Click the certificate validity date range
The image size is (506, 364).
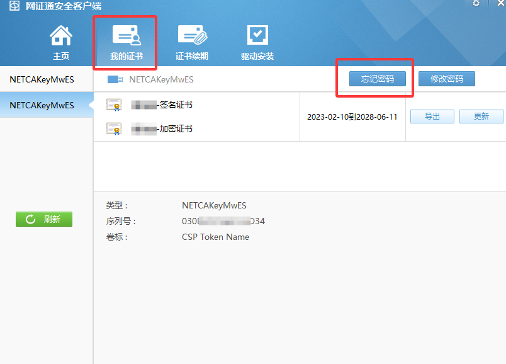click(352, 117)
